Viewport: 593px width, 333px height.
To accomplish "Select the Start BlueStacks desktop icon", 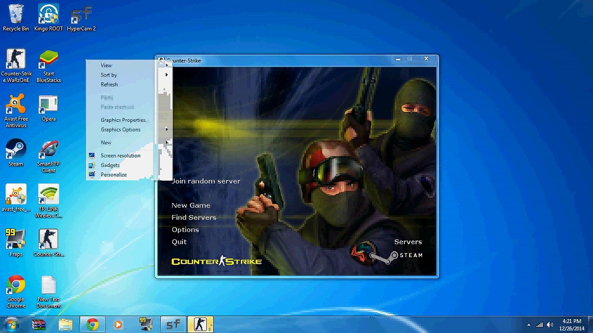I will tap(49, 66).
